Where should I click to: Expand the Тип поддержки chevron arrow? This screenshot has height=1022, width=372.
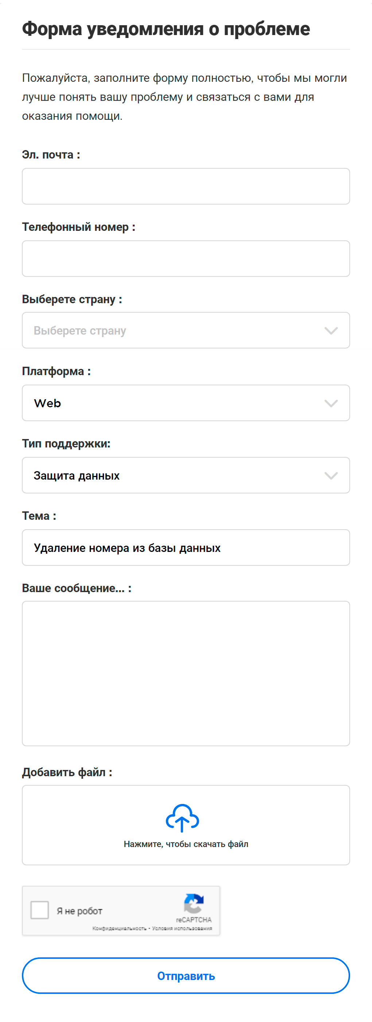[331, 476]
